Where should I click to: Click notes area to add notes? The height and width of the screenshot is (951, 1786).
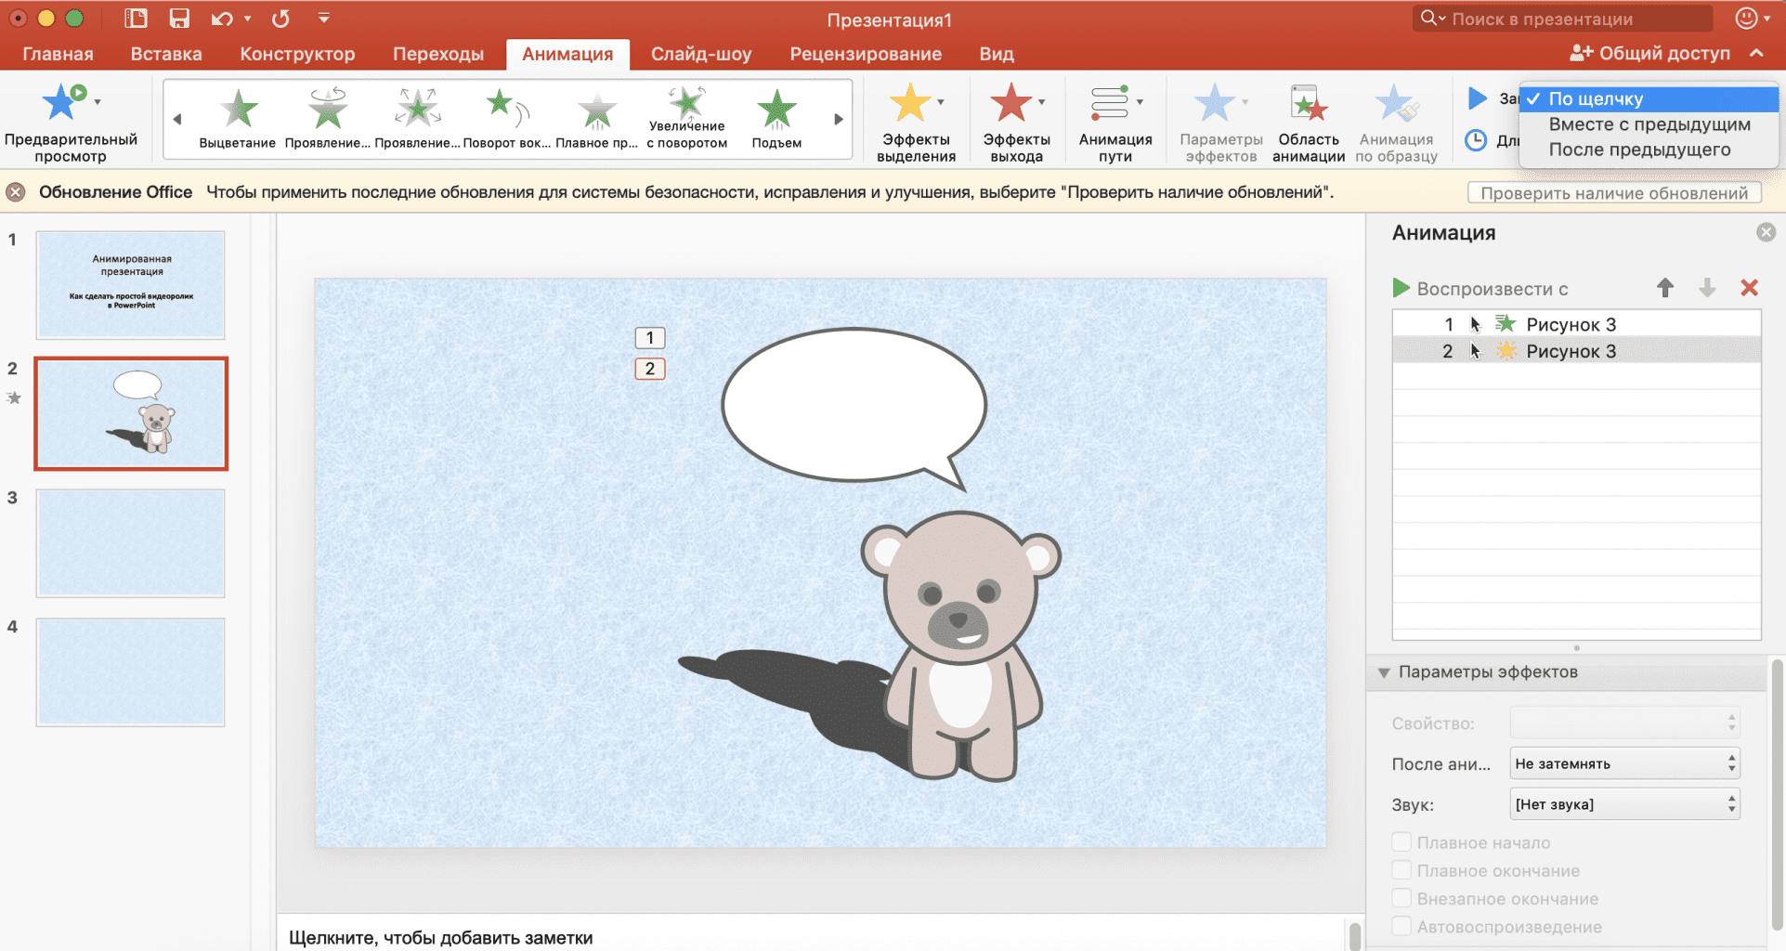pos(813,937)
